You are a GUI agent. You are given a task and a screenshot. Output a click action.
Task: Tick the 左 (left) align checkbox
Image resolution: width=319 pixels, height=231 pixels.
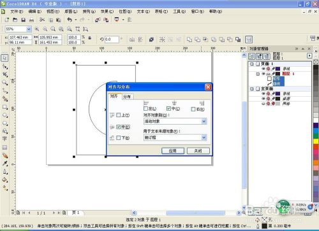point(145,109)
